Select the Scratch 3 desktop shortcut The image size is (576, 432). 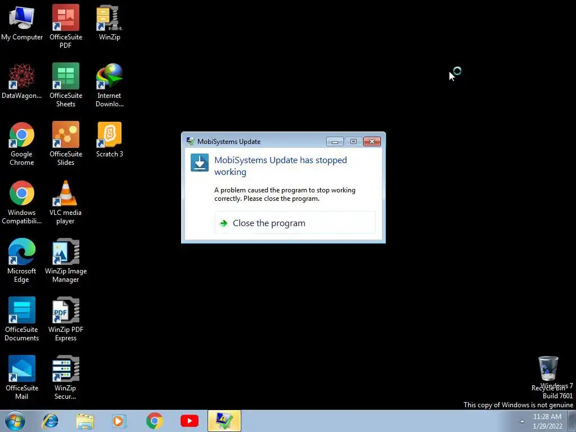pyautogui.click(x=110, y=140)
